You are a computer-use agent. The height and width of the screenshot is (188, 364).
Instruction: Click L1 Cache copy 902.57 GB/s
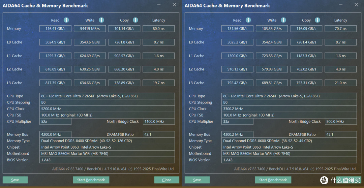click(124, 56)
